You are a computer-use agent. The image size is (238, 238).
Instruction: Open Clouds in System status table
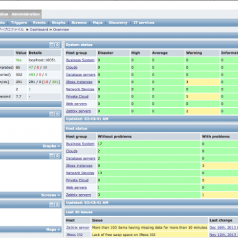(72, 68)
